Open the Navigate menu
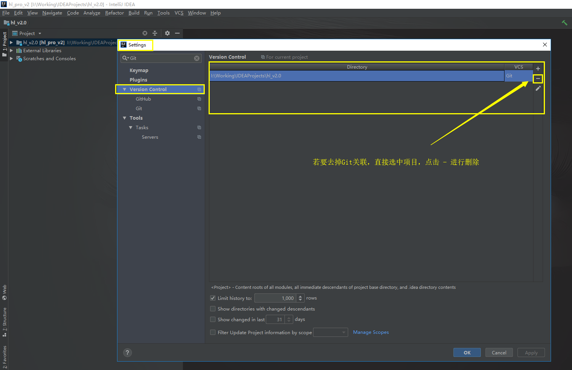Viewport: 572px width, 370px height. coord(52,13)
